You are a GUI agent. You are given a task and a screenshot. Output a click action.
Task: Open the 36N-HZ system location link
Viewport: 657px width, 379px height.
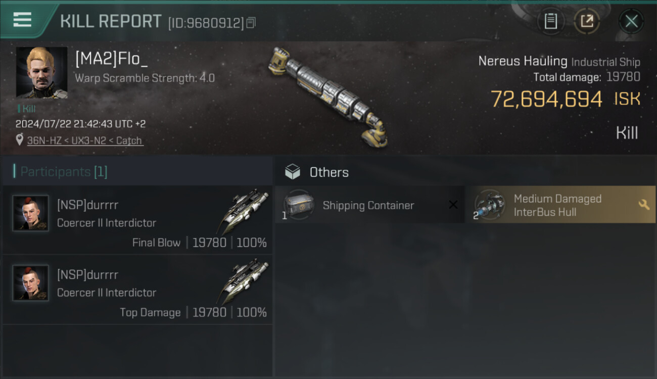tap(46, 140)
